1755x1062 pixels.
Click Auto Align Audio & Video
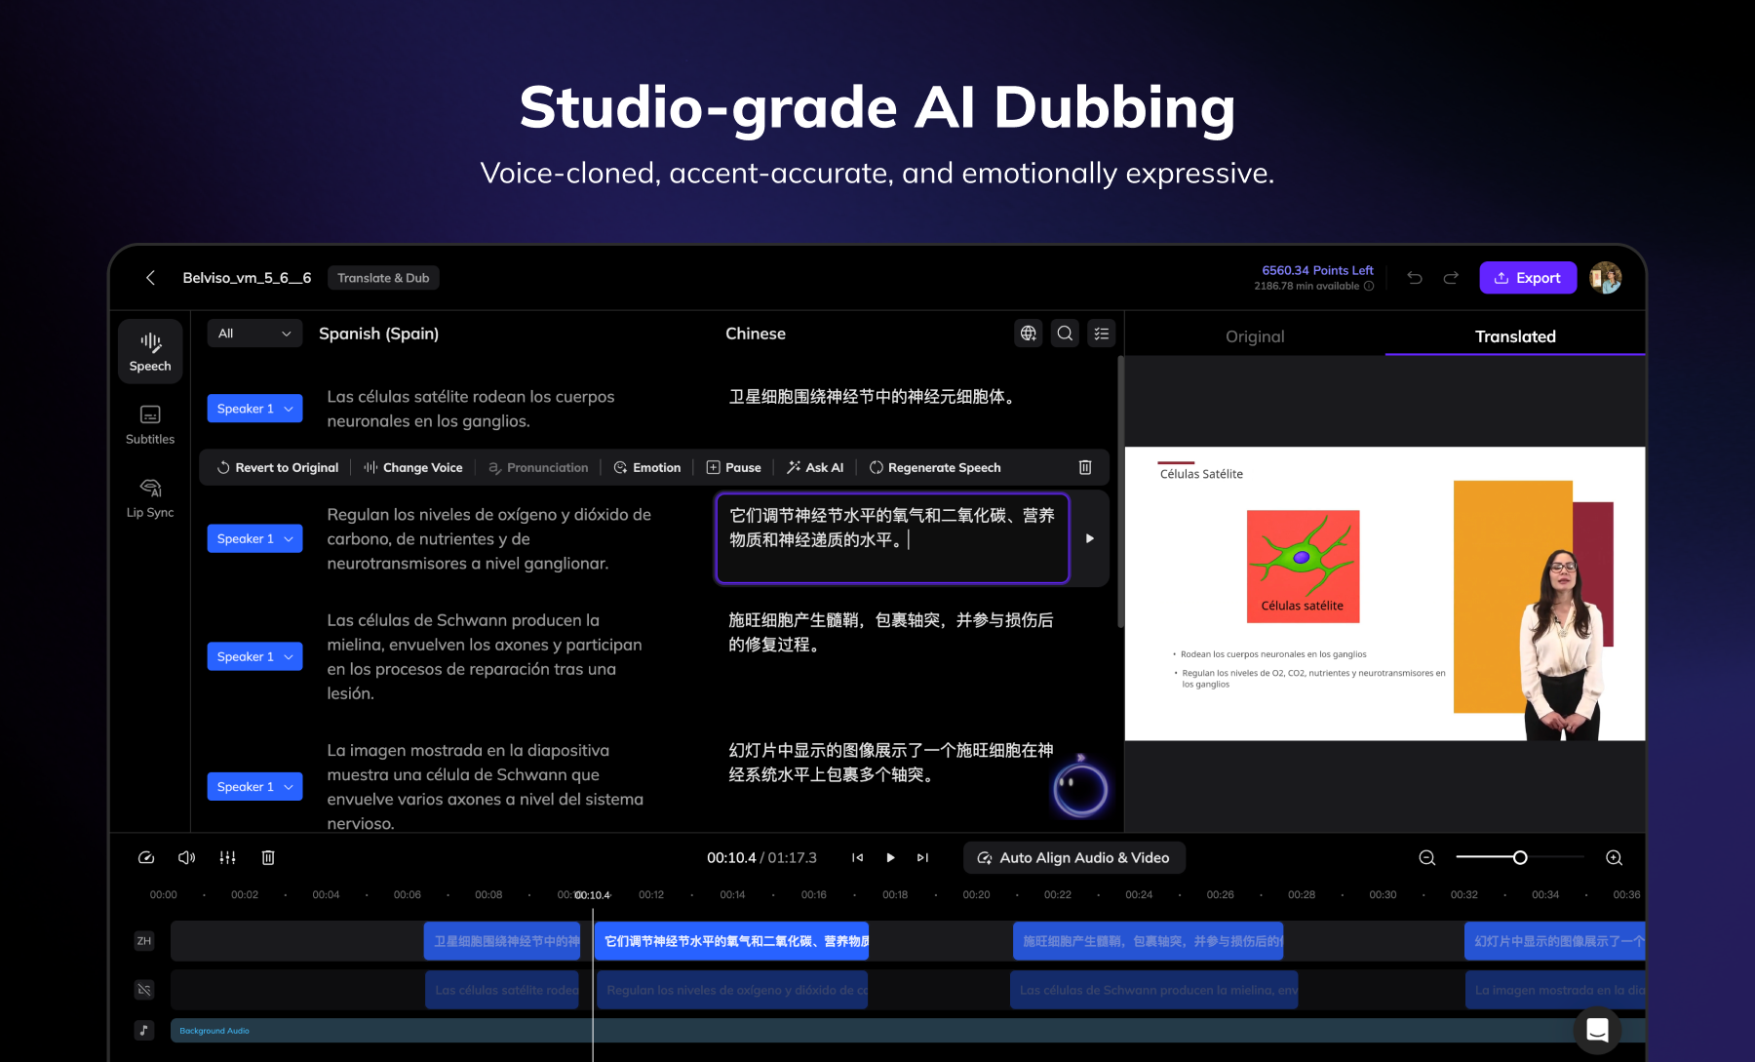1073,858
